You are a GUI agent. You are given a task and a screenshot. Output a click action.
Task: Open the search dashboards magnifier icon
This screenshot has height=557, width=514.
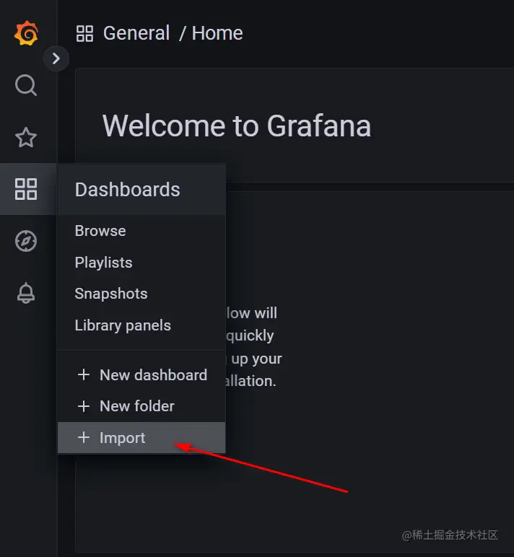(x=26, y=85)
